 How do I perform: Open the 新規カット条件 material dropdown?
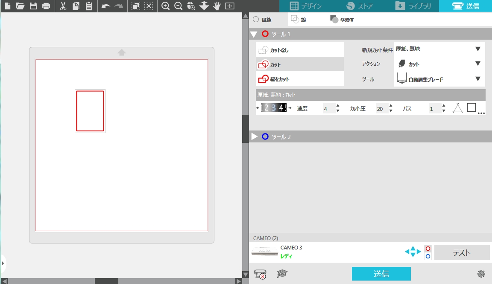(439, 49)
